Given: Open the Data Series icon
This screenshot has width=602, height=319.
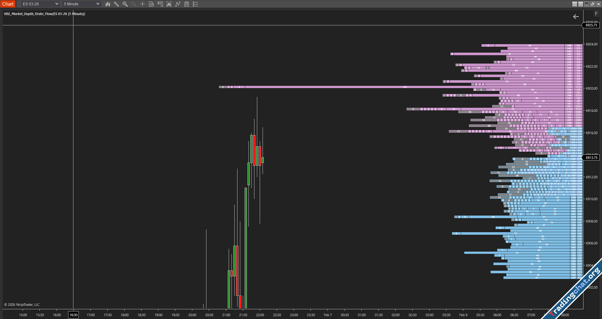Looking at the screenshot, I should pos(169,4).
